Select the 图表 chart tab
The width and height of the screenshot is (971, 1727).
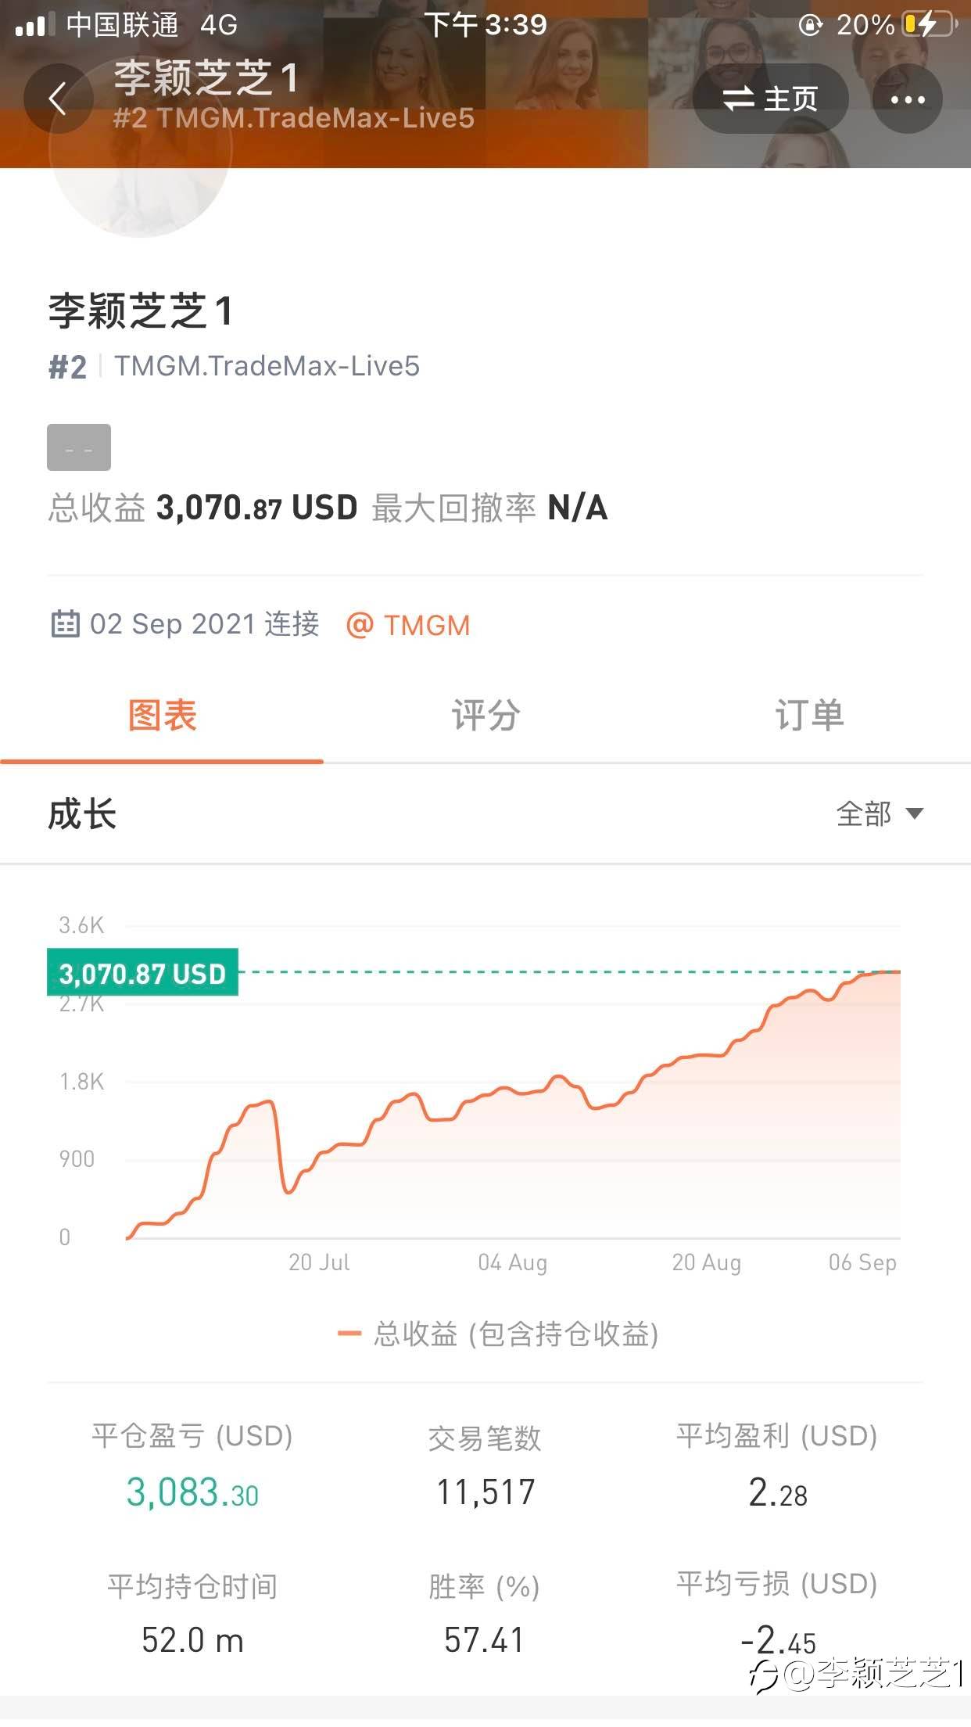pyautogui.click(x=162, y=716)
